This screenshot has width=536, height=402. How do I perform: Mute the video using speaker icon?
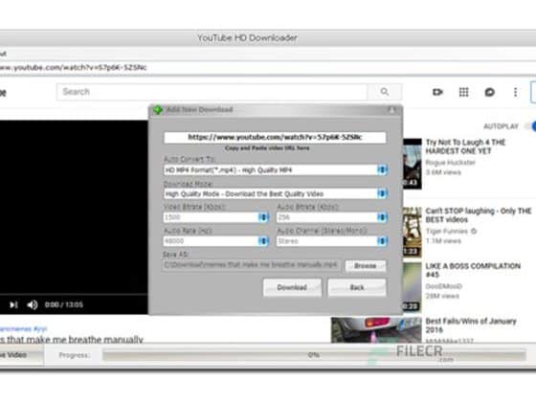pyautogui.click(x=33, y=304)
